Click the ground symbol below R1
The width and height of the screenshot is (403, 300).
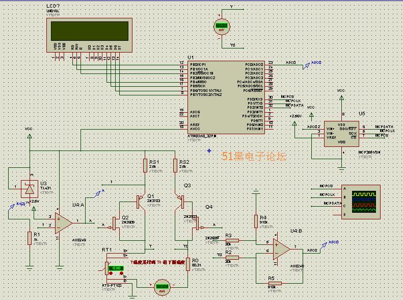coord(30,268)
